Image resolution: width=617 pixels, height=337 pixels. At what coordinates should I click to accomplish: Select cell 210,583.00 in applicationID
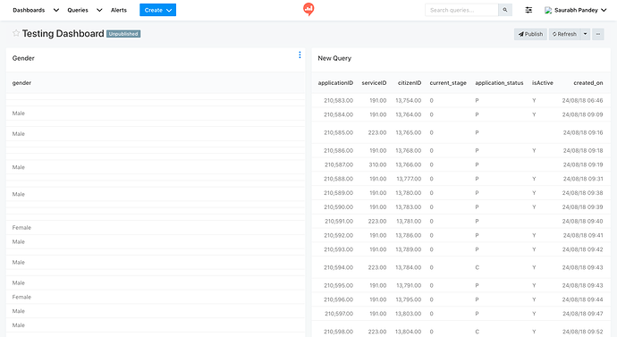pos(338,100)
